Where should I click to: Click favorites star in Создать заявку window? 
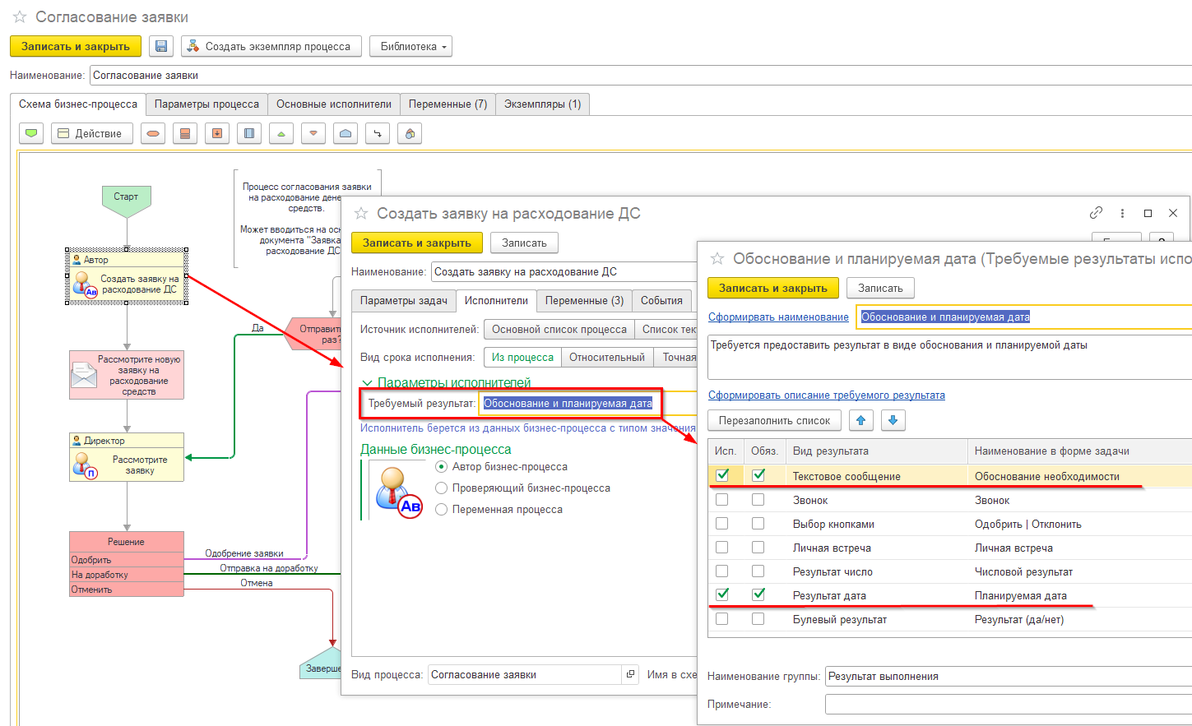coord(360,214)
